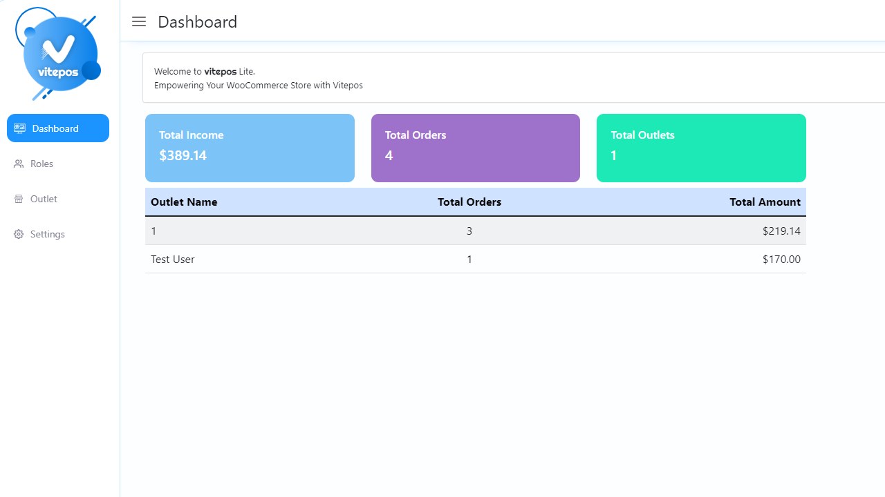Click the Total Income card
This screenshot has height=497, width=885.
coord(250,148)
